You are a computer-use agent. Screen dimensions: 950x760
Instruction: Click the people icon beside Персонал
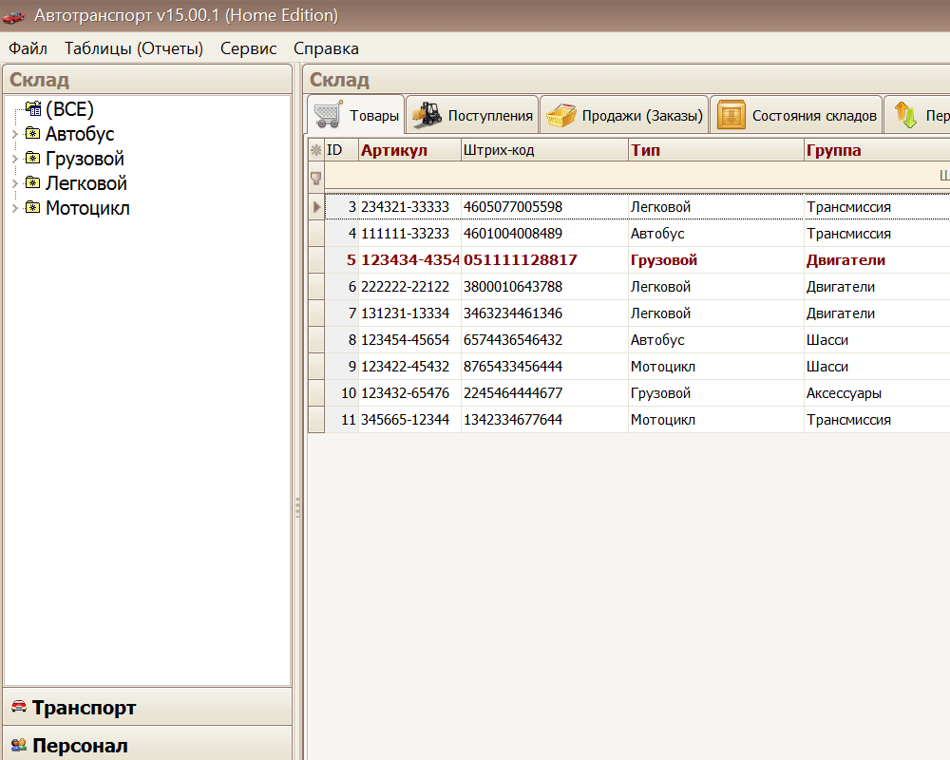coord(19,745)
